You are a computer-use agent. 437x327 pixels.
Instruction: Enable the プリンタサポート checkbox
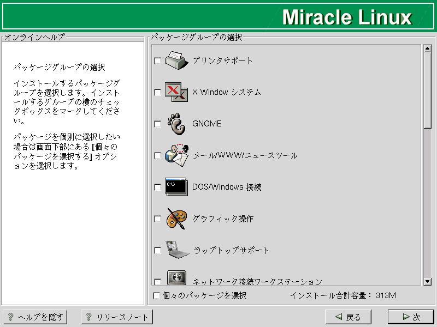[x=157, y=60]
